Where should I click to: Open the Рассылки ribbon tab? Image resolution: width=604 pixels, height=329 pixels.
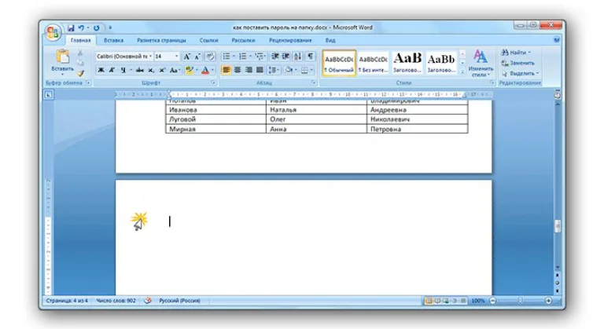point(243,40)
